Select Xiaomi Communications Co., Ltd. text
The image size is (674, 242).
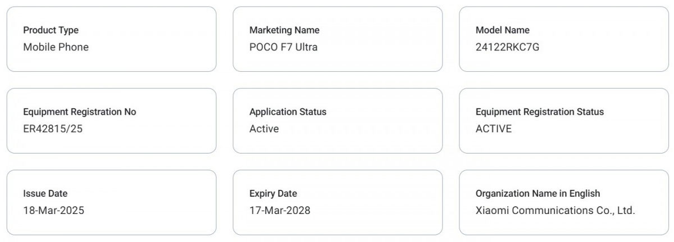[x=555, y=211]
